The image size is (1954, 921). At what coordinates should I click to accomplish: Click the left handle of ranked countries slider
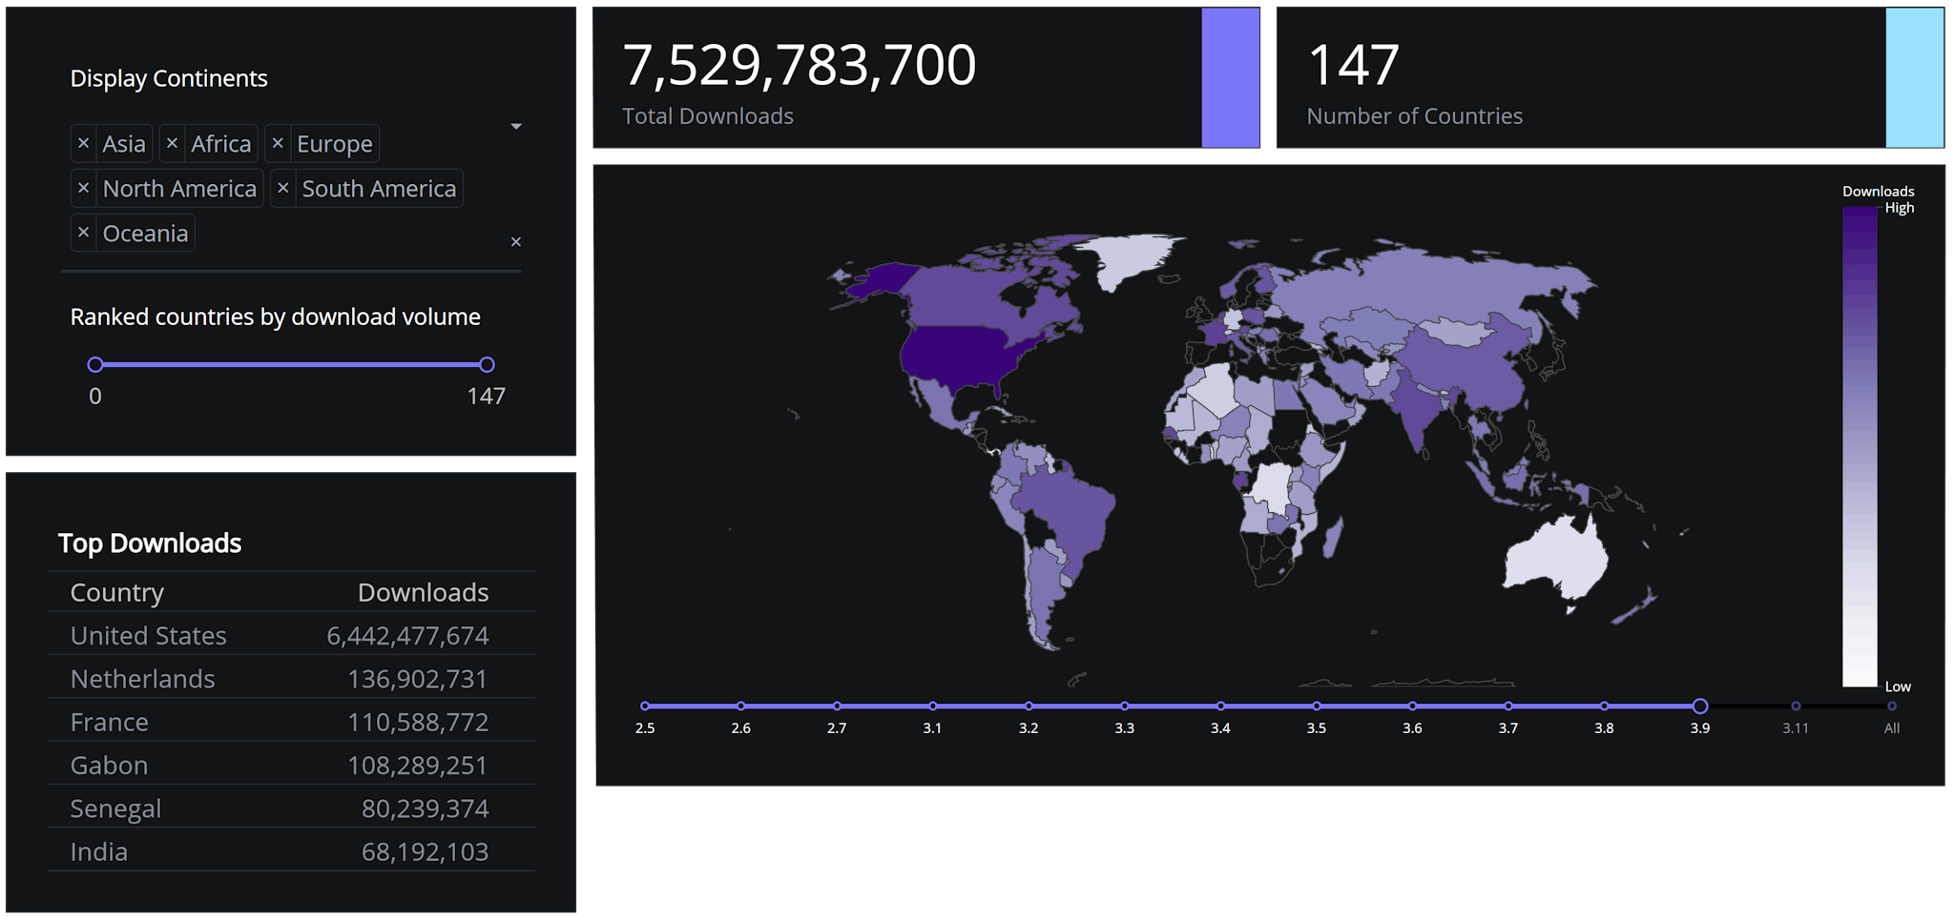pyautogui.click(x=94, y=364)
